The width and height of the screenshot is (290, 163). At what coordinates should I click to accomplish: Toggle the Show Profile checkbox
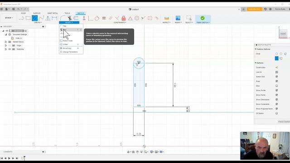277,91
